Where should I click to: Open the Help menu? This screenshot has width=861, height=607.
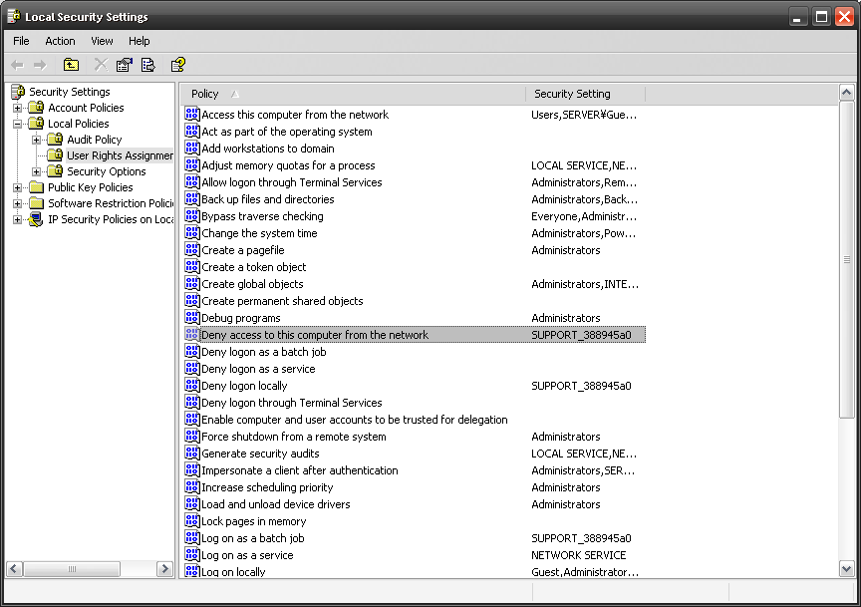tap(139, 41)
